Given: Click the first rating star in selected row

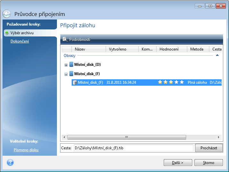Looking at the screenshot, I should (160, 82).
